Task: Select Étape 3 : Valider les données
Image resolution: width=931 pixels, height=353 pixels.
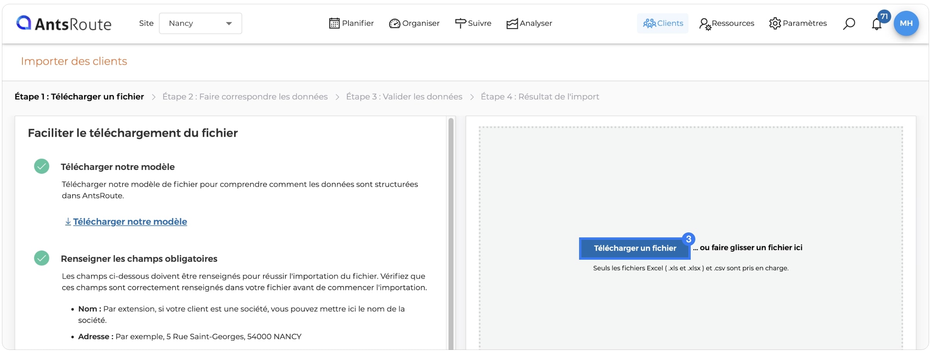Action: tap(404, 97)
